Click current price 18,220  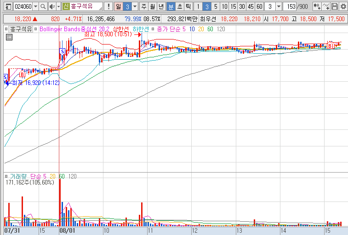click(x=23, y=19)
